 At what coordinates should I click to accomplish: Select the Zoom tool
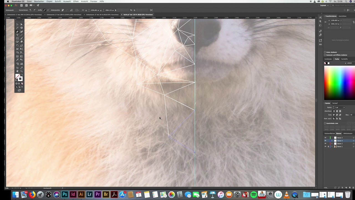21,71
